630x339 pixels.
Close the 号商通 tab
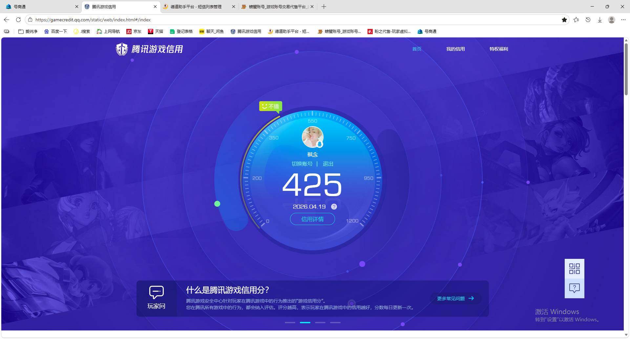(77, 7)
